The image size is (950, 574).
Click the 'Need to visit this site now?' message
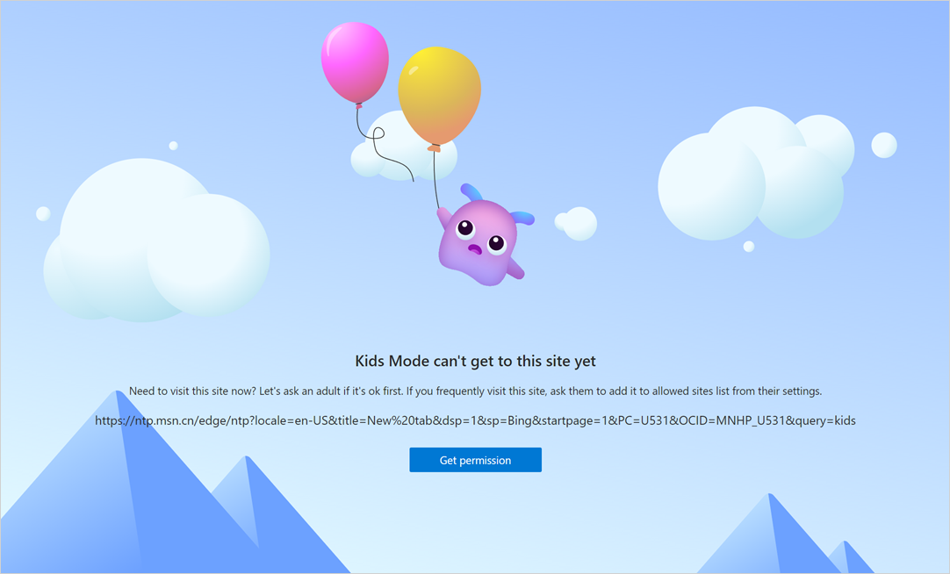[475, 391]
